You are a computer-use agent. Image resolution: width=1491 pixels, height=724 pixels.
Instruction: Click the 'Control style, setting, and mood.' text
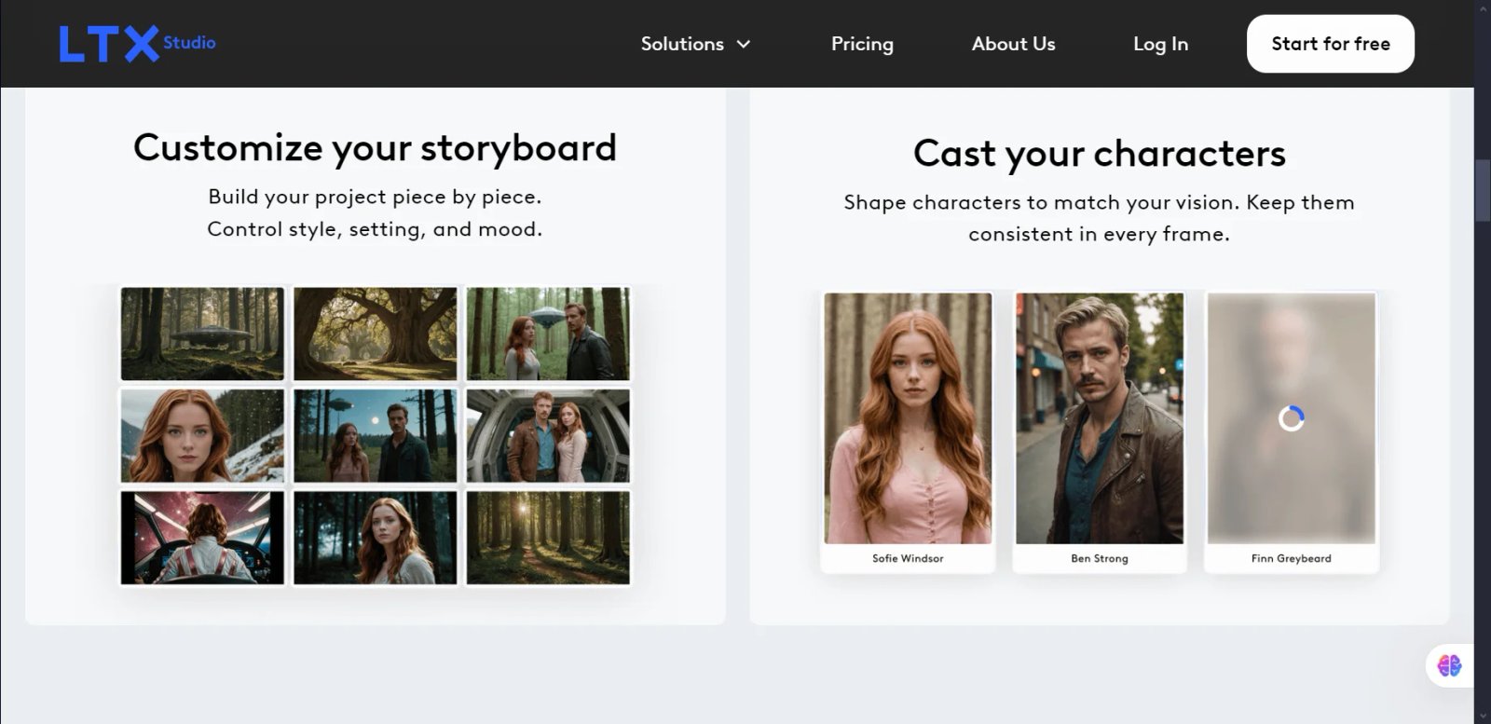[375, 229]
